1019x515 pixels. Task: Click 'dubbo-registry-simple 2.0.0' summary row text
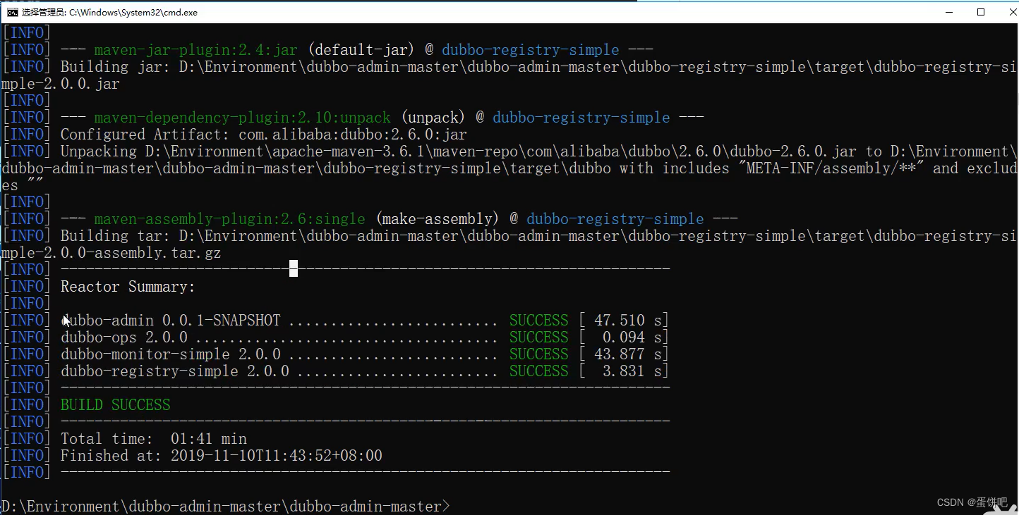175,371
